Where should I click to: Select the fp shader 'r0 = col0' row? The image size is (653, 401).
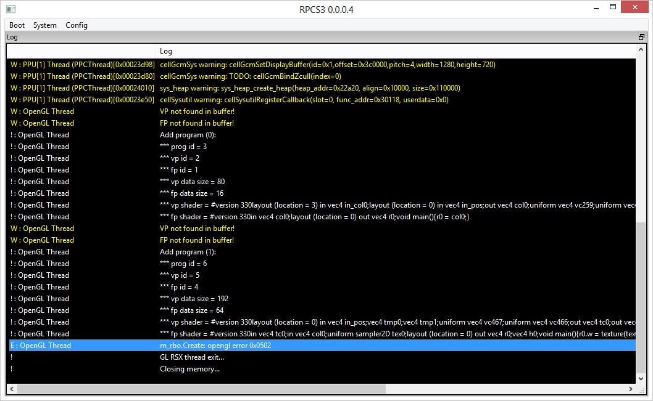click(322, 216)
